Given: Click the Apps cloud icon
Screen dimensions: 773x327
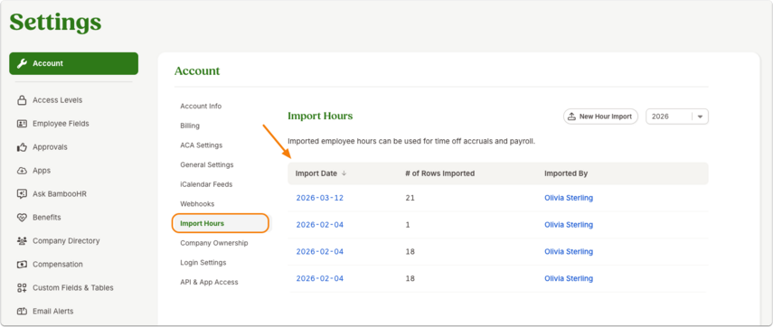Looking at the screenshot, I should pos(22,171).
